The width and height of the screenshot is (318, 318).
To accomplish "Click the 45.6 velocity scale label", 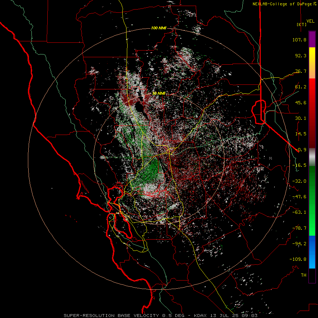I will coord(301,102).
